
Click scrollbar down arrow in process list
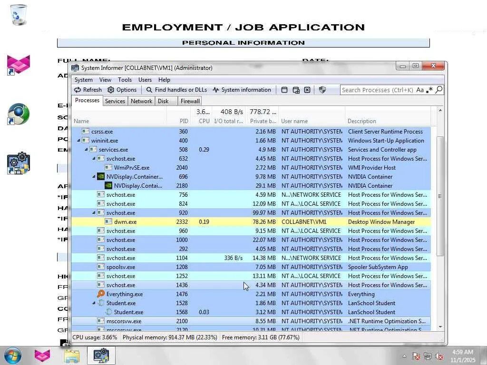(x=440, y=327)
